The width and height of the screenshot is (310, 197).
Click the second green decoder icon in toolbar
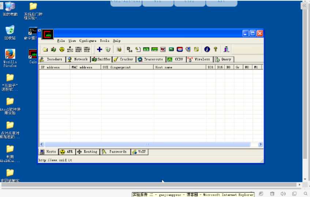(x=154, y=49)
